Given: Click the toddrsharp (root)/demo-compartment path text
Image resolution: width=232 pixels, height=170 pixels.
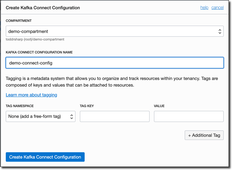Looking at the screenshot, I should tap(35, 39).
